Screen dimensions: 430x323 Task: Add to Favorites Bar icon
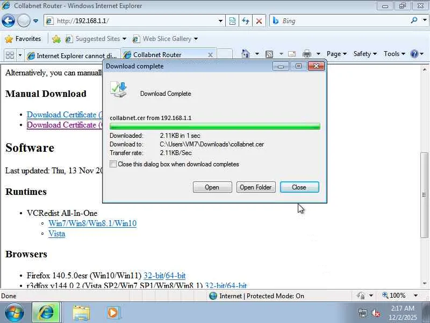click(56, 39)
